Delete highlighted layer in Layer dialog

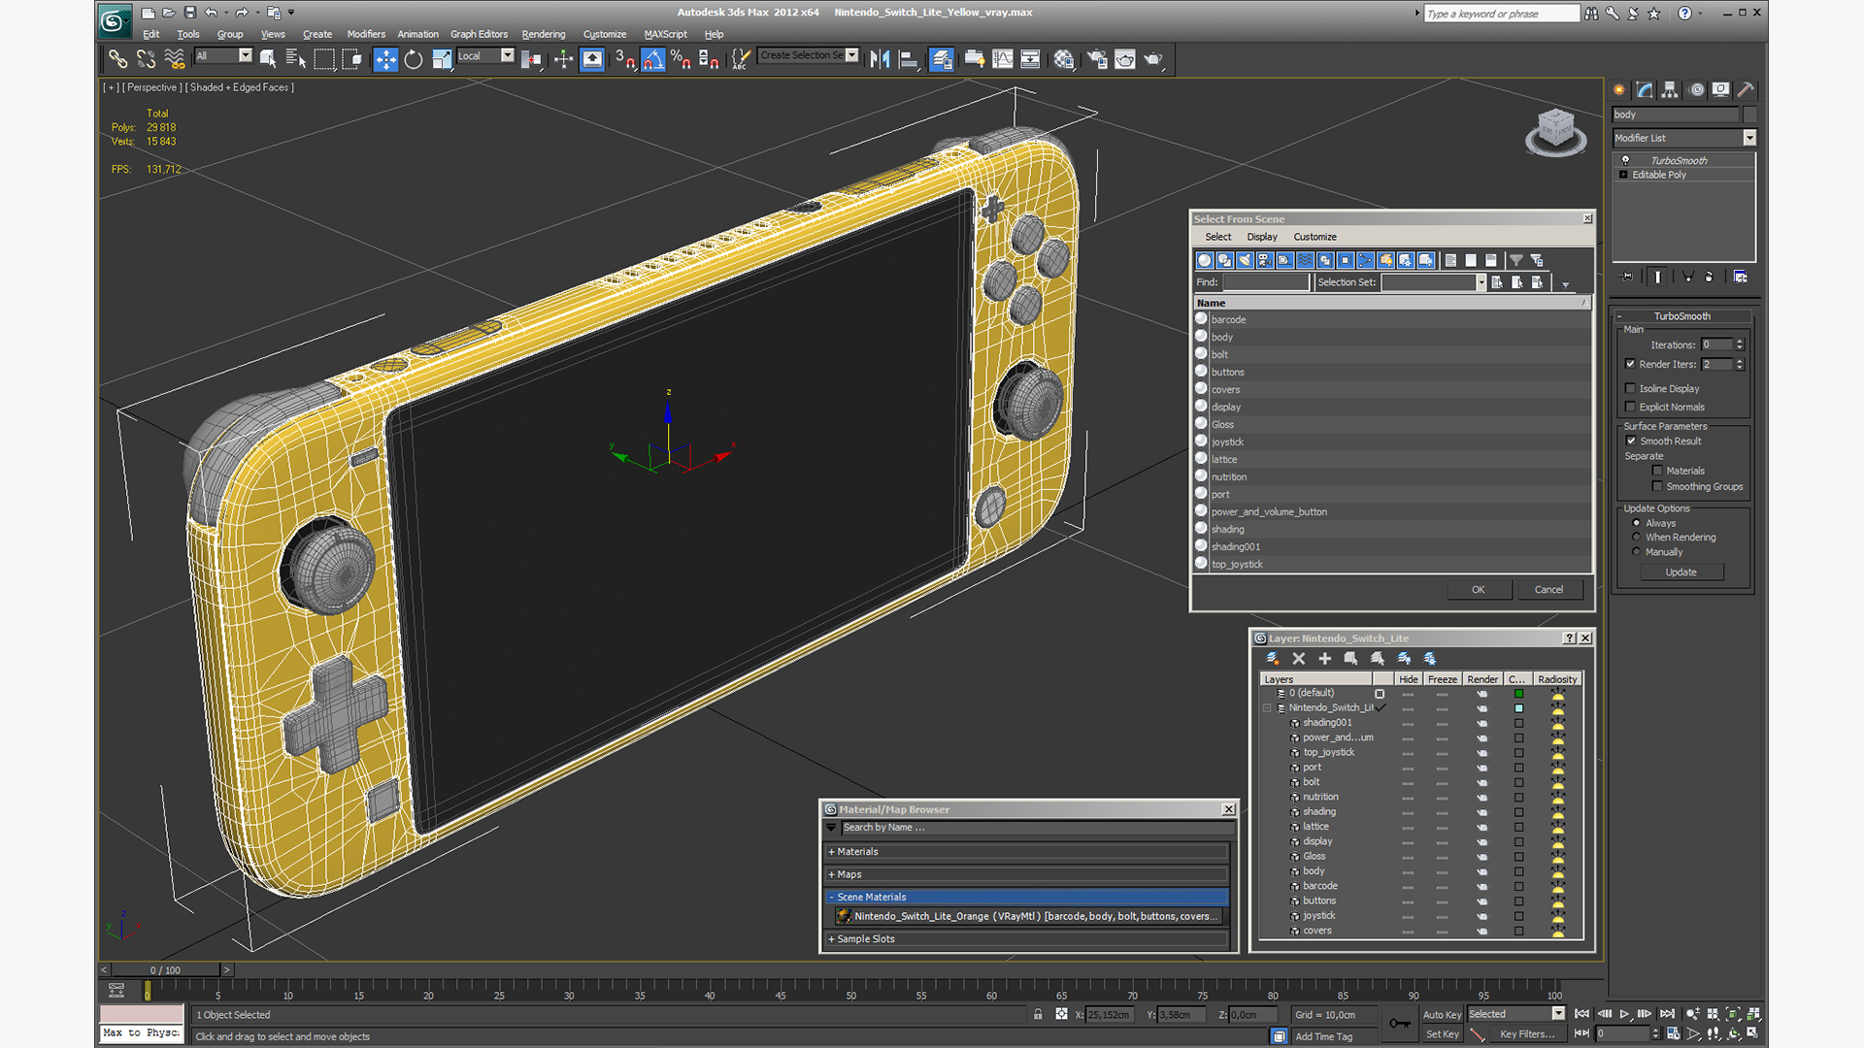(1299, 658)
